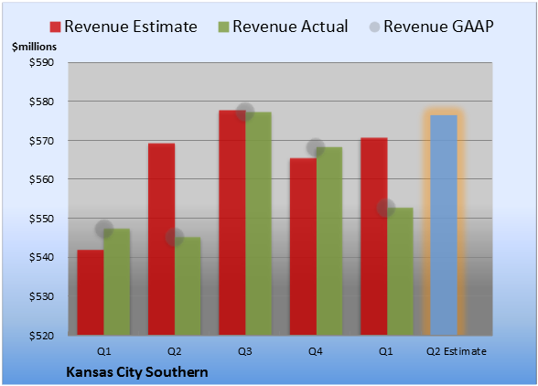Select the 'Revenue GAAP' legend label

pyautogui.click(x=438, y=27)
